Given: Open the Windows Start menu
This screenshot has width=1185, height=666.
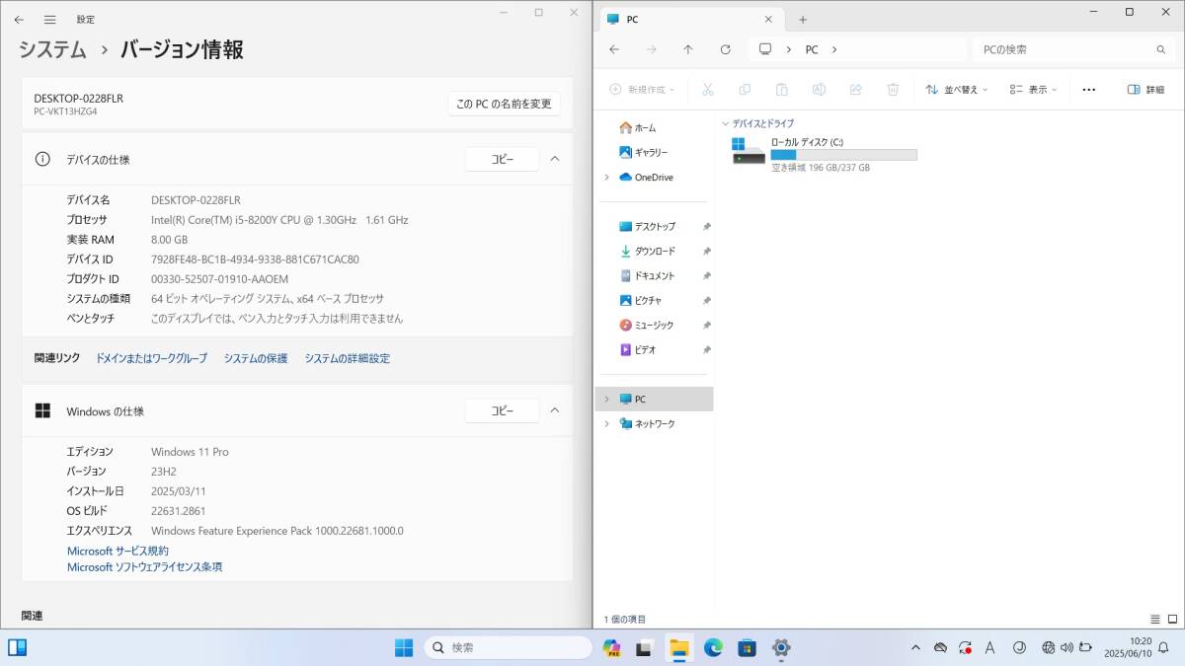Looking at the screenshot, I should point(404,647).
